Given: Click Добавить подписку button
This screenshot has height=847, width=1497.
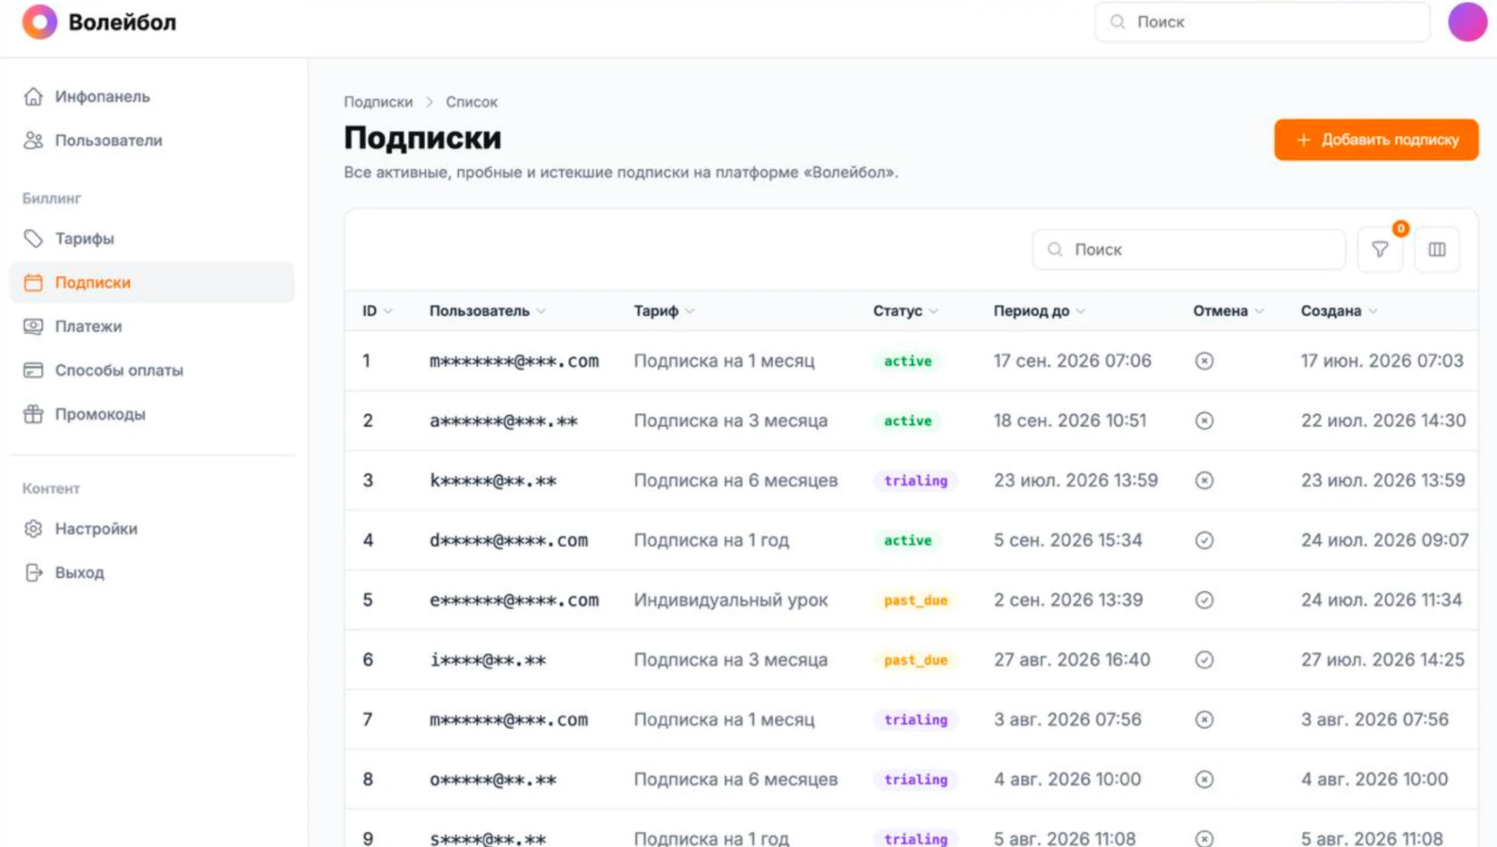Looking at the screenshot, I should point(1376,140).
